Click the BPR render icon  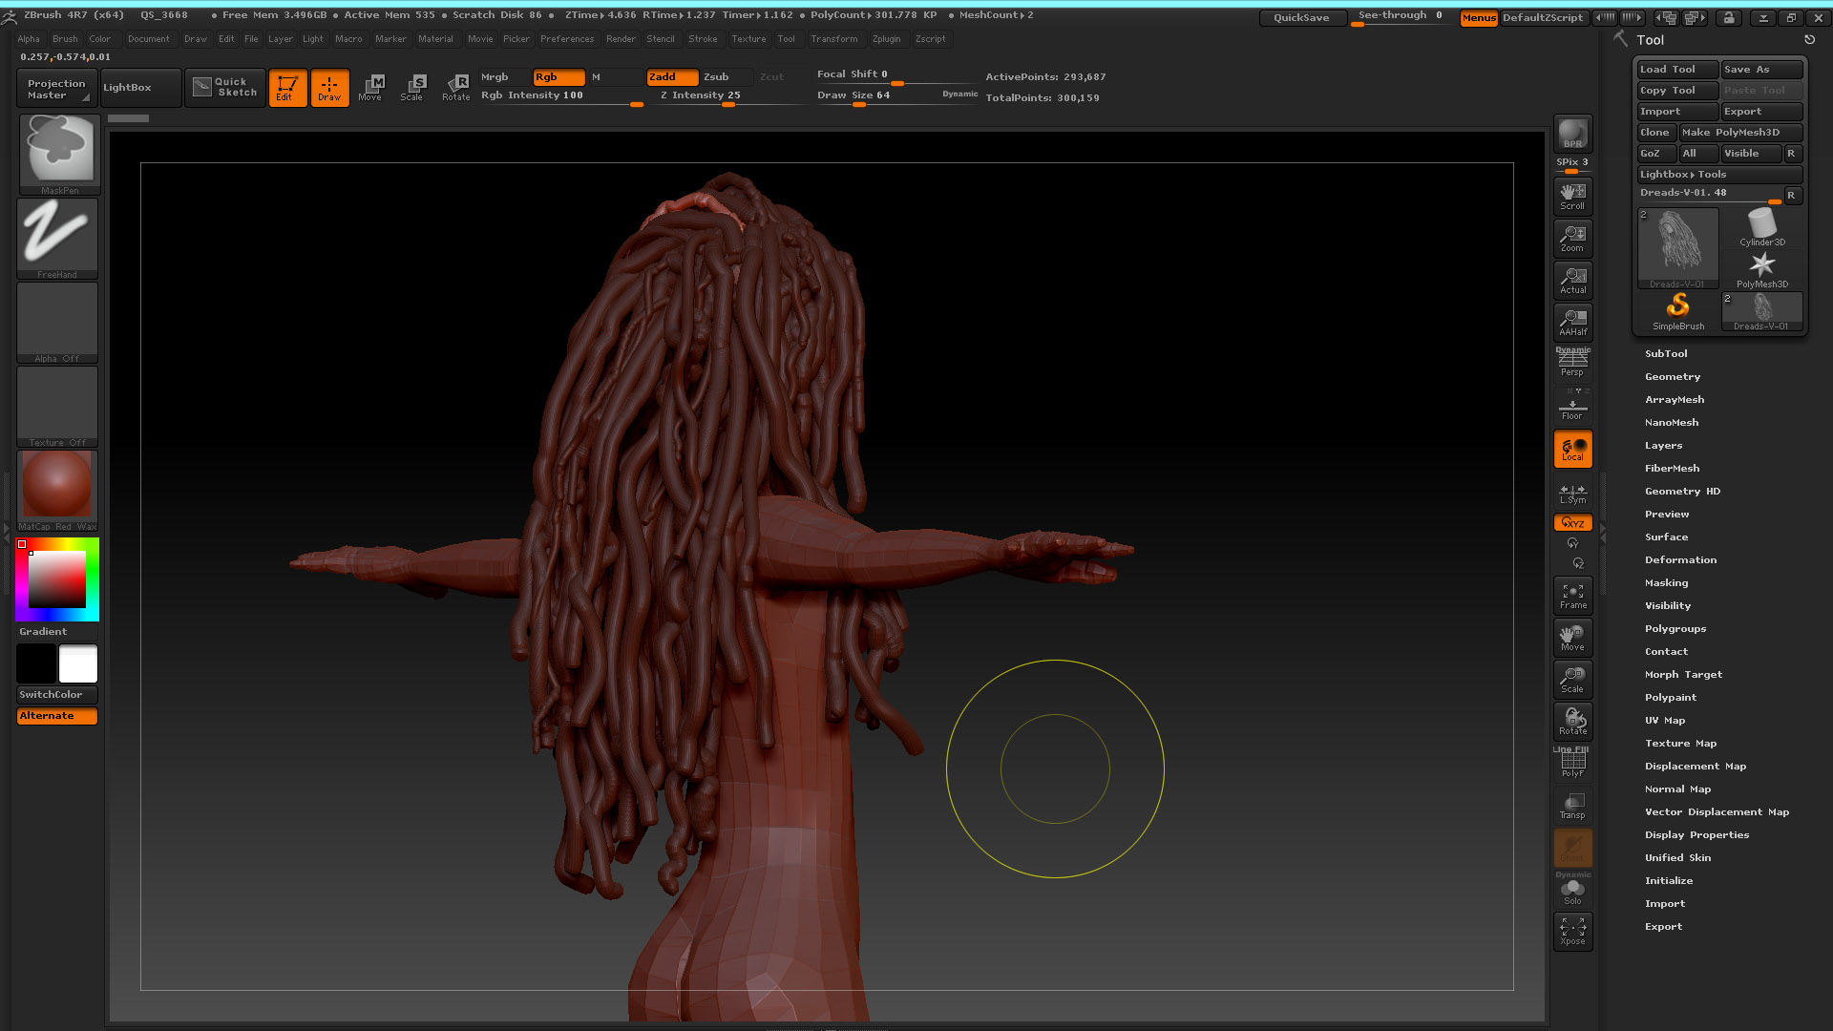click(x=1572, y=134)
